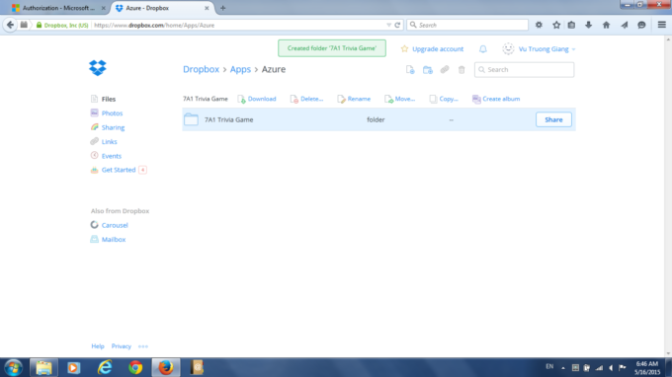Click the Delete... action

tap(307, 99)
